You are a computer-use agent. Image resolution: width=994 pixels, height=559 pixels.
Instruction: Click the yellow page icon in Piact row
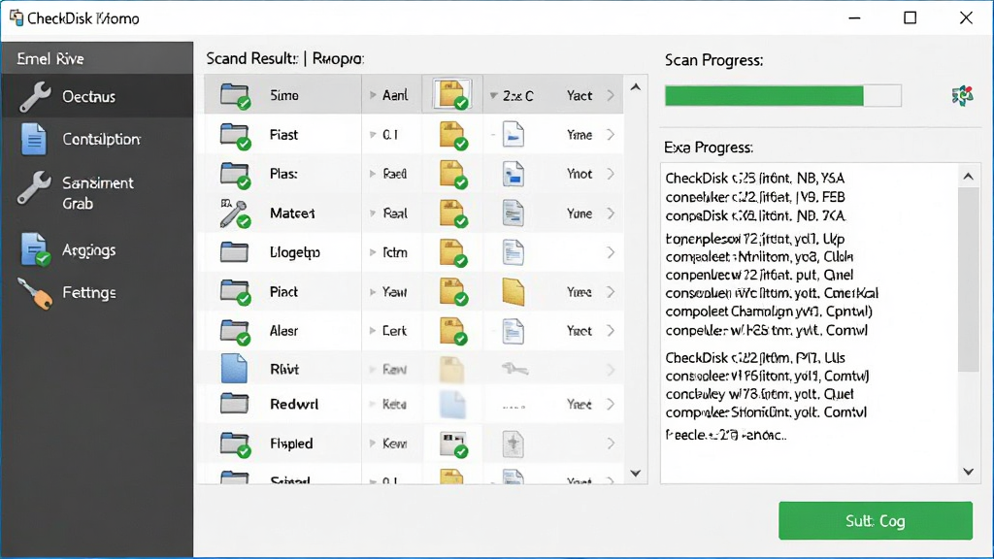513,292
